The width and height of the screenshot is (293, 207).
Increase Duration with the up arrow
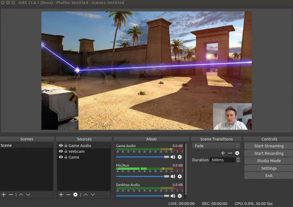pos(238,158)
